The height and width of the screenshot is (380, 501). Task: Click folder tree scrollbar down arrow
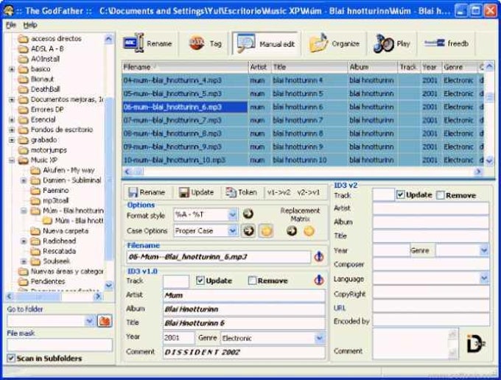click(108, 285)
